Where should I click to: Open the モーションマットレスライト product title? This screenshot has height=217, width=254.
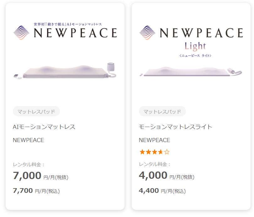[x=176, y=127]
